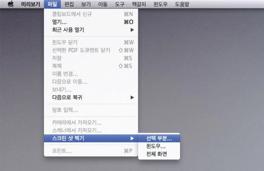Open the 보기 menu
This screenshot has width=264, height=171.
tap(86, 4)
